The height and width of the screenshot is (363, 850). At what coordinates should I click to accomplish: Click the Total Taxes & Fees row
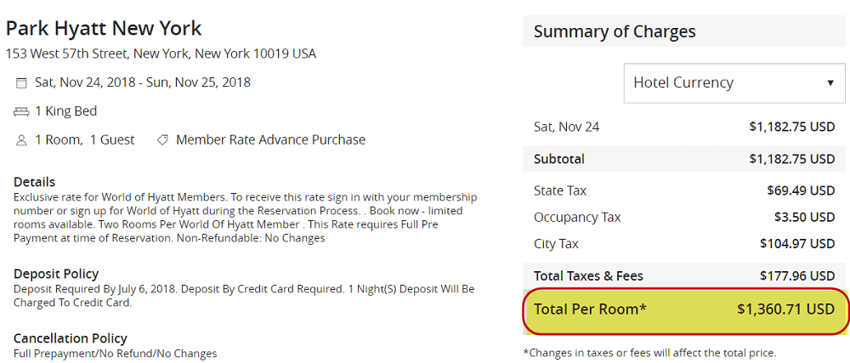coord(685,275)
